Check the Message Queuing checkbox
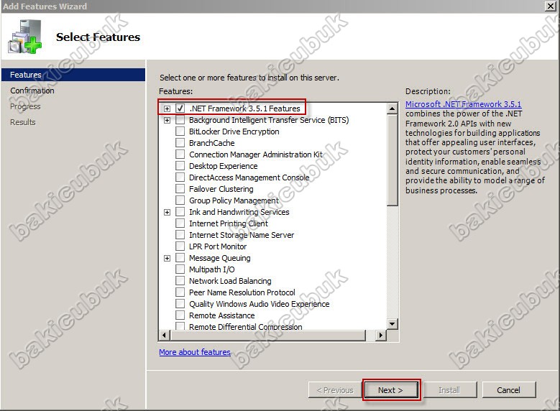Screen dimensions: 560x411 180,258
